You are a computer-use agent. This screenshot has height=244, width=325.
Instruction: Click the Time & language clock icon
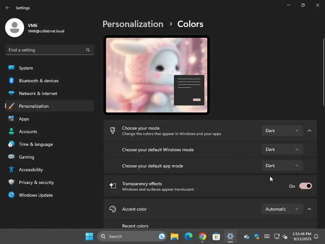tap(11, 144)
